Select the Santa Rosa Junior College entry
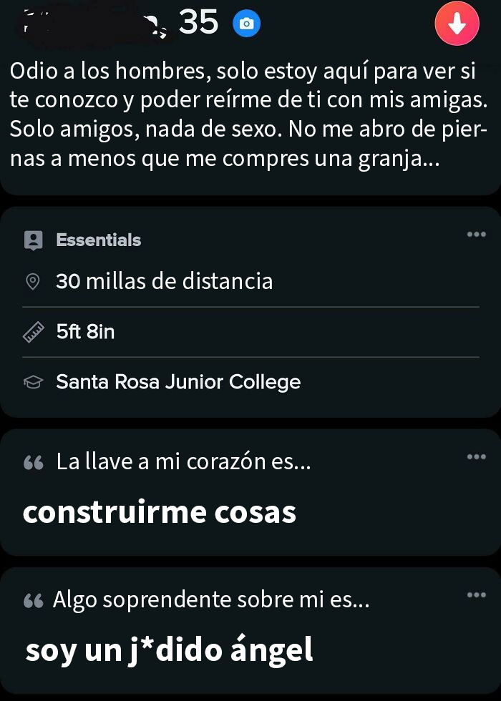Viewport: 501px width, 701px height. point(178,381)
